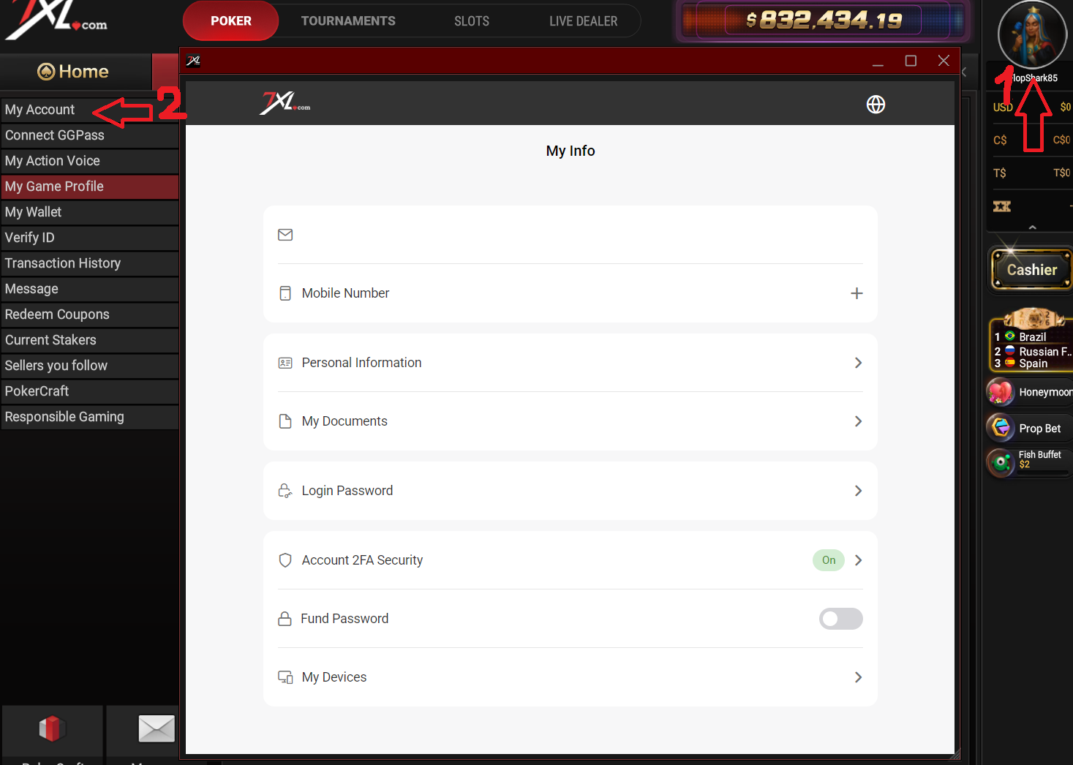Expand Account 2FA Security chevron
The width and height of the screenshot is (1073, 765).
click(858, 560)
